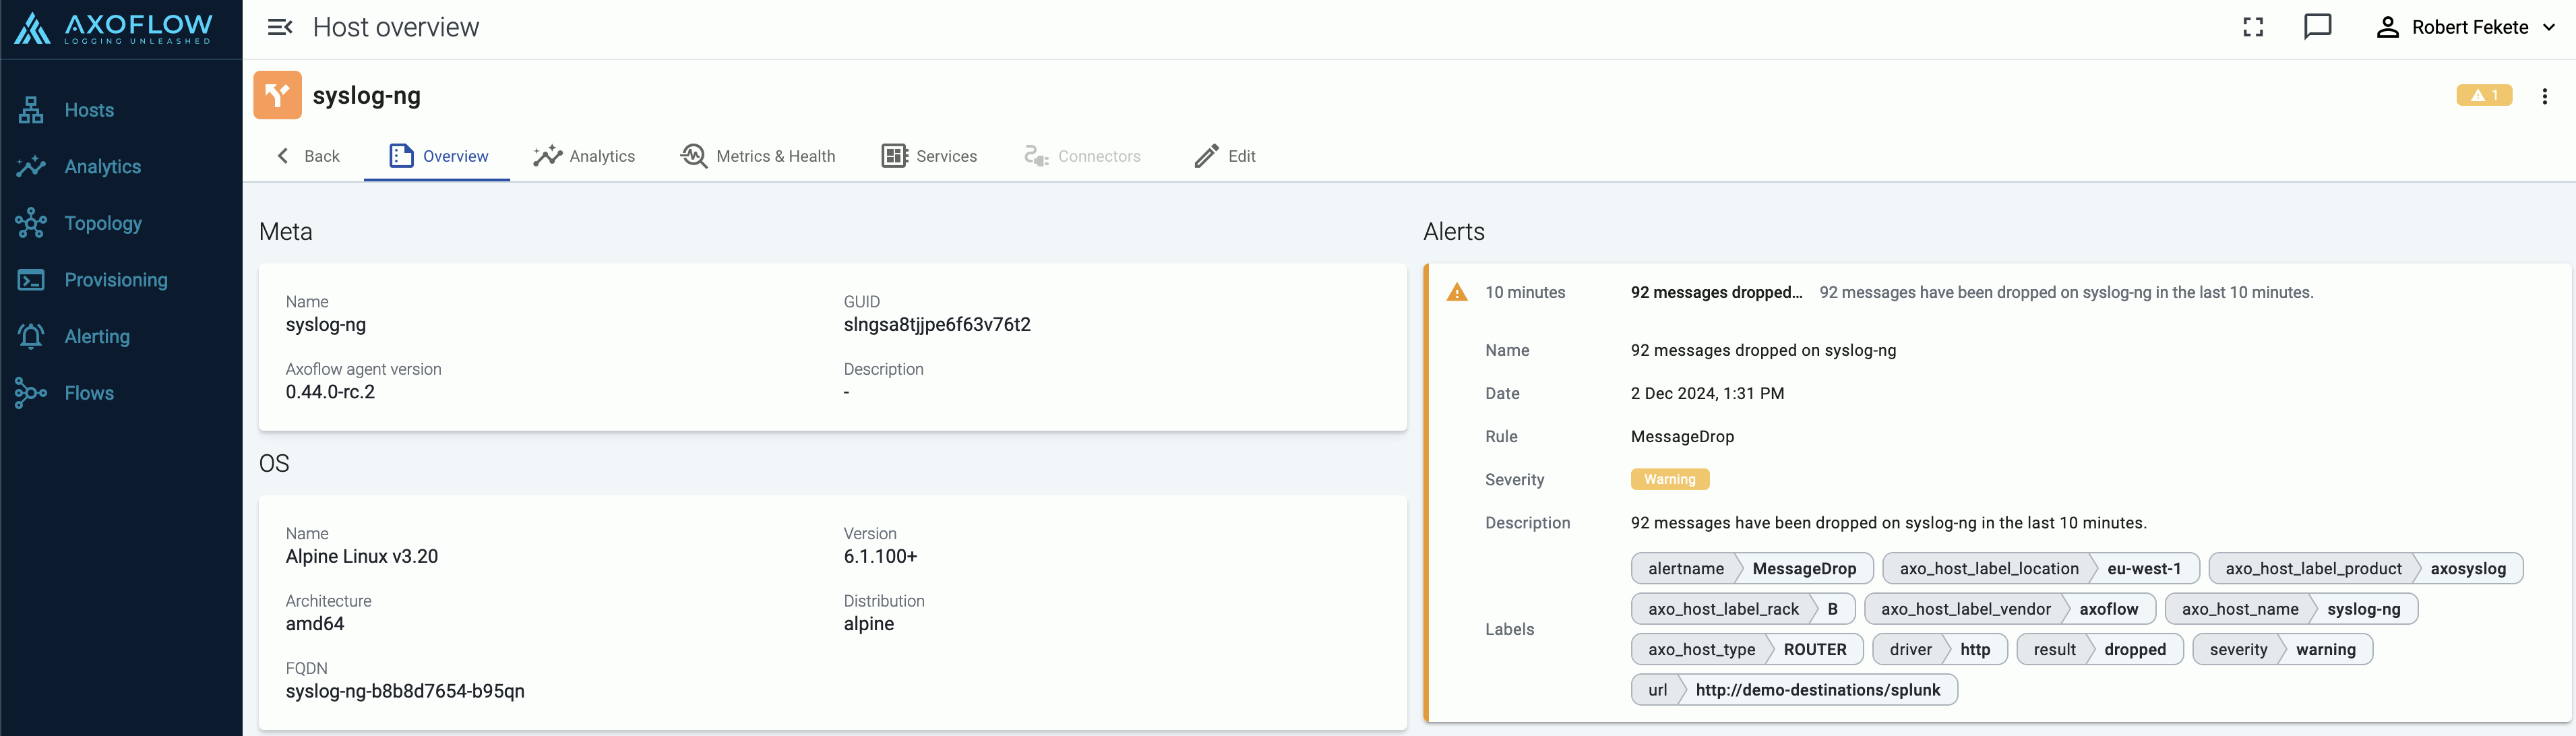
Task: Select the Overview tab
Action: pos(437,156)
